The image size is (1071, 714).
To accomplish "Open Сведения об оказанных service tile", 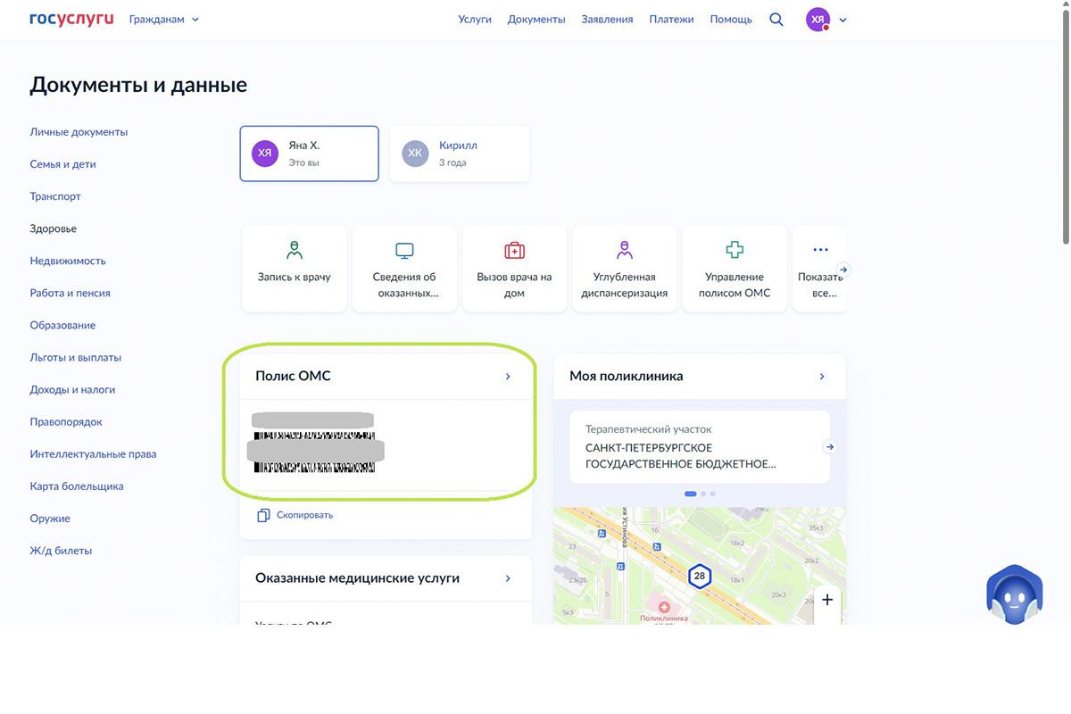I will tap(404, 267).
